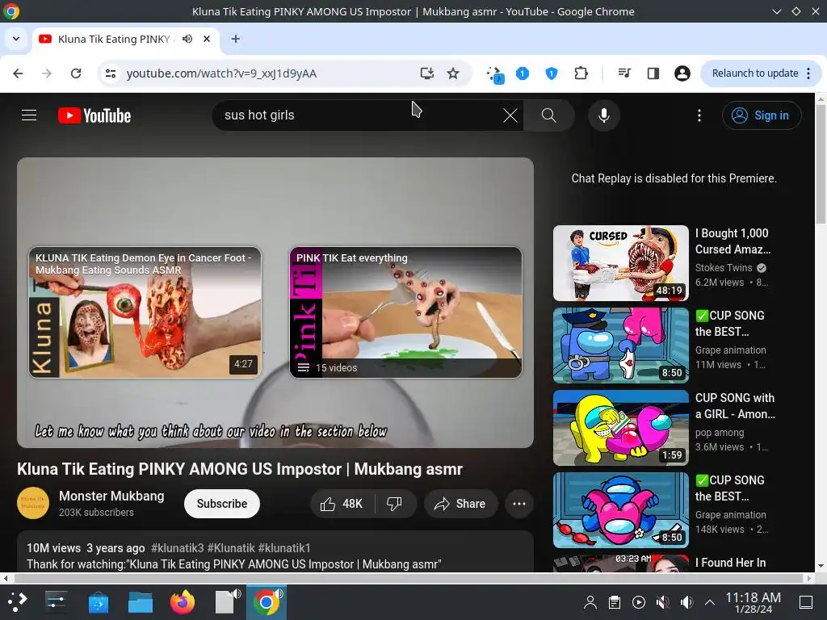Viewport: 827px width, 620px height.
Task: Click Stokes Twins channel name
Action: [724, 268]
